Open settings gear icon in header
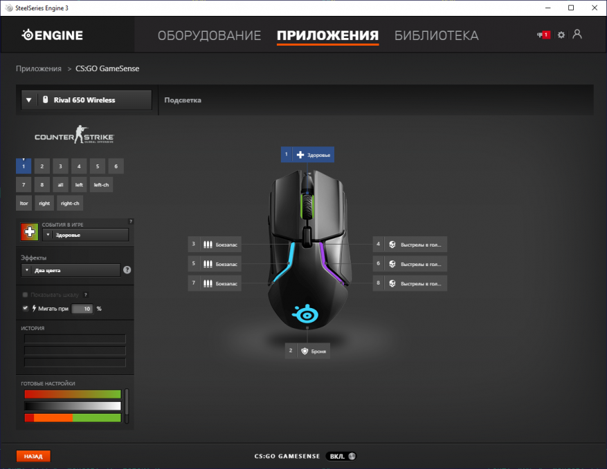The height and width of the screenshot is (469, 607). click(x=561, y=35)
